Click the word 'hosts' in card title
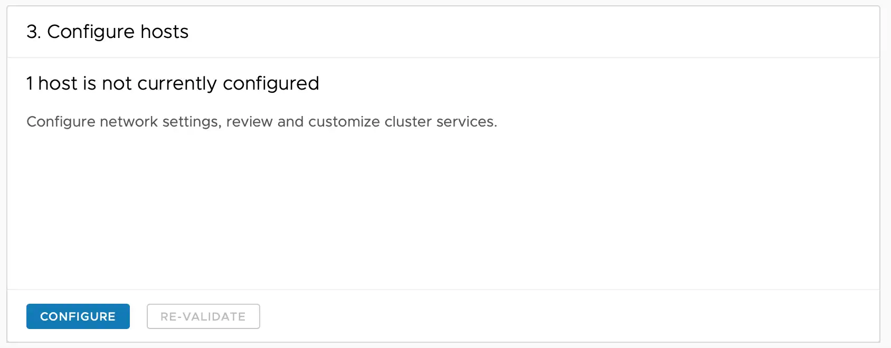This screenshot has height=348, width=891. pyautogui.click(x=164, y=32)
